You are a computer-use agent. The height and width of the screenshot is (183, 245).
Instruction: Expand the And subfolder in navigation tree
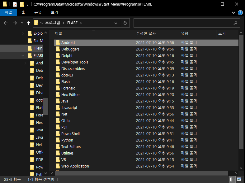(x=25, y=63)
